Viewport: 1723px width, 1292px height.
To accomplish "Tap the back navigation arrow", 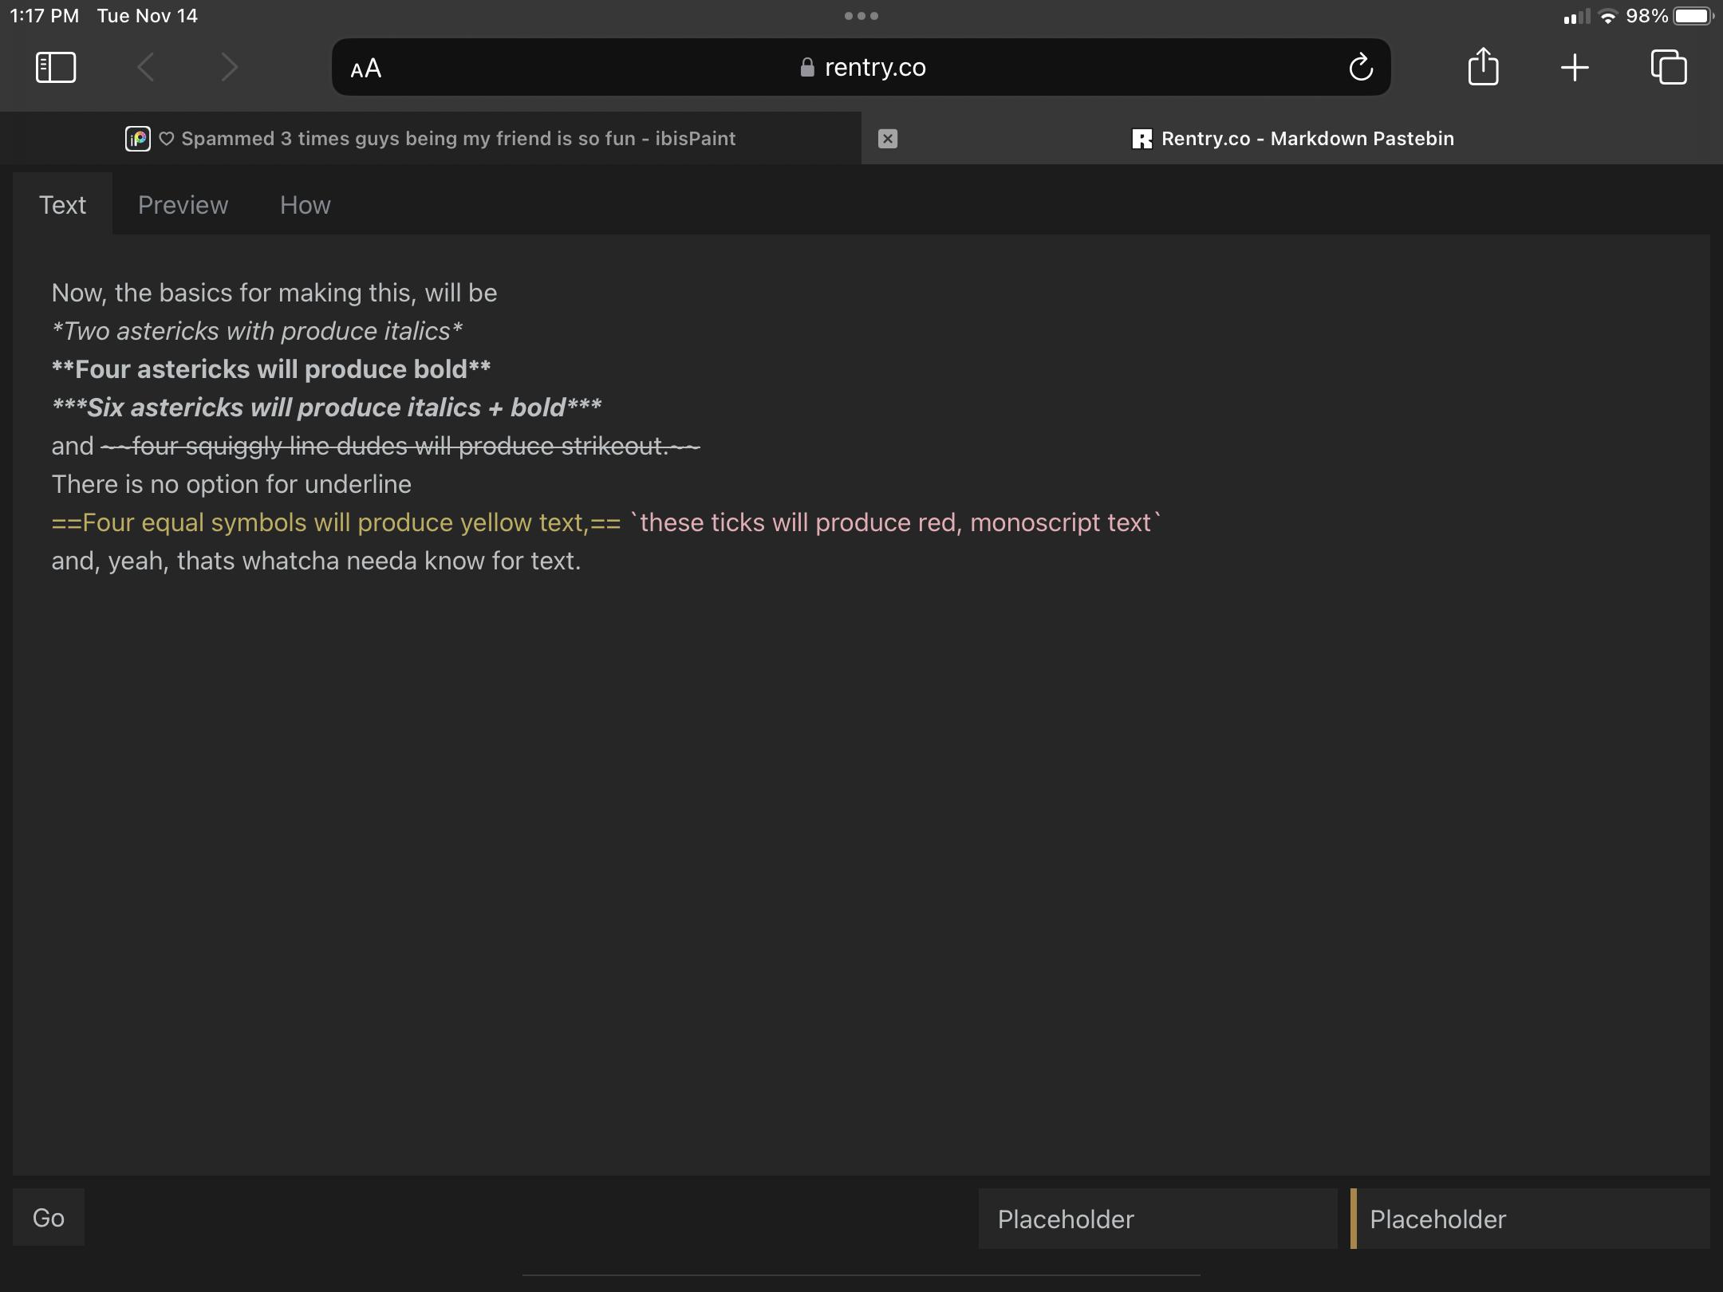I will [145, 68].
